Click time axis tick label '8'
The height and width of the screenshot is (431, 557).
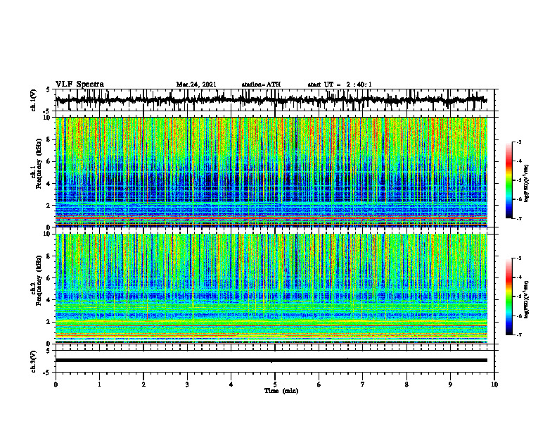[406, 385]
